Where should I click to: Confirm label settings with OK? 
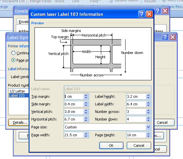(111, 146)
